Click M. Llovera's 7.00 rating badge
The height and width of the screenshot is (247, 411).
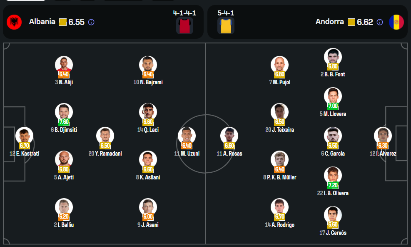(x=333, y=106)
